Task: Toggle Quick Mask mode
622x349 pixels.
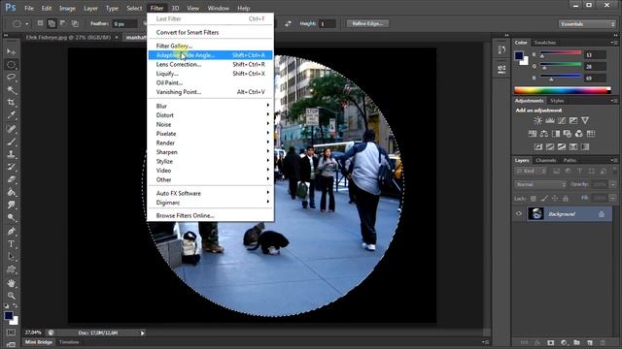Action: coord(11,332)
